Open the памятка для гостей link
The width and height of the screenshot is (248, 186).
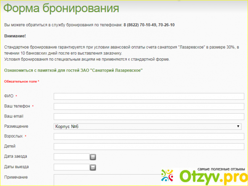(73, 71)
